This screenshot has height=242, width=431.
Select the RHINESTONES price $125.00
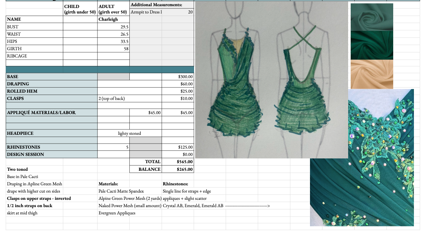(178, 147)
